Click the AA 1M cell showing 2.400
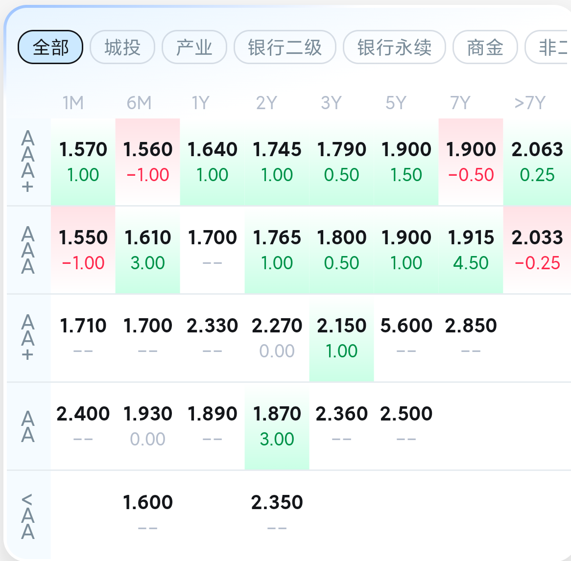This screenshot has height=561, width=571. click(83, 426)
